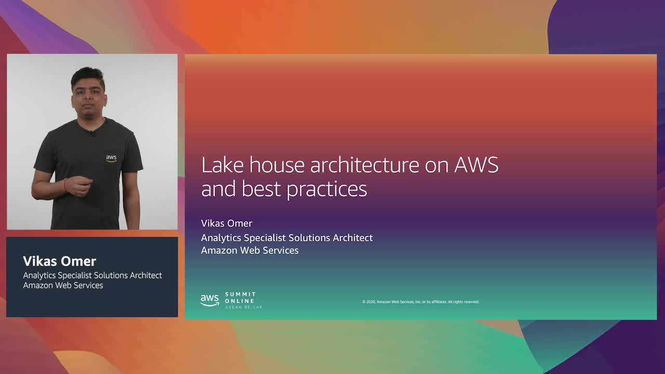Open the presenter video panel
The width and height of the screenshot is (665, 374).
click(x=92, y=141)
